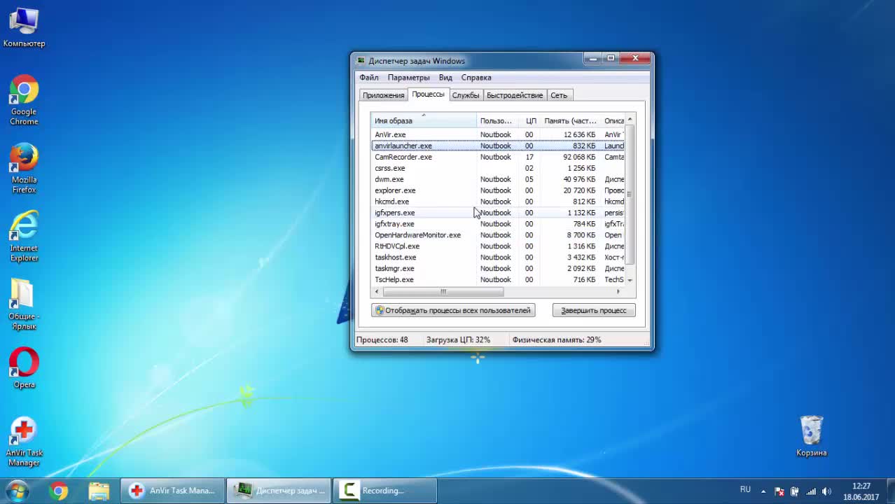Switch to Процессы tab

pos(428,94)
